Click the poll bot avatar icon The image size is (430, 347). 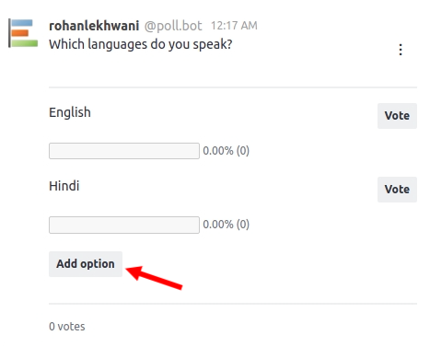[x=23, y=33]
